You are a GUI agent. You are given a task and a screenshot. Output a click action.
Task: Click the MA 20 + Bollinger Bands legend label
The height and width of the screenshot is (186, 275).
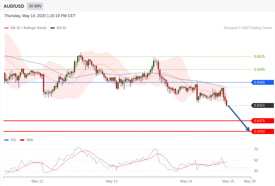pos(28,28)
